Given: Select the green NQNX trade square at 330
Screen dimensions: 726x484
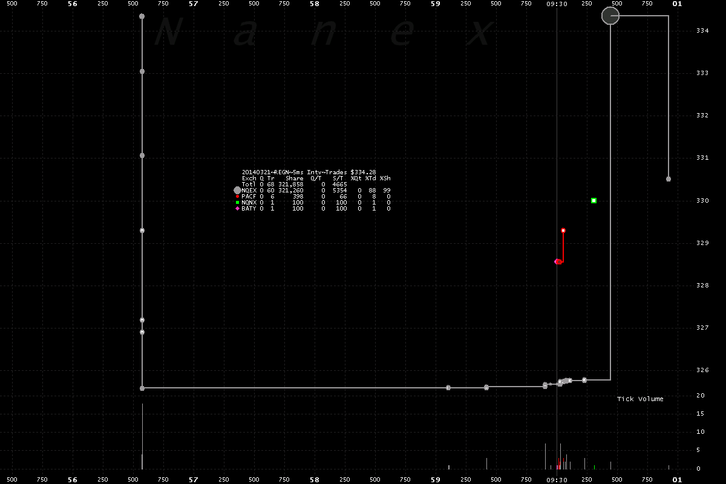Looking at the screenshot, I should (x=594, y=200).
